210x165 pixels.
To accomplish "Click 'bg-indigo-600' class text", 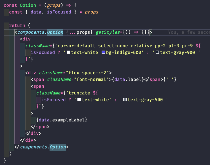I will point(124,52).
